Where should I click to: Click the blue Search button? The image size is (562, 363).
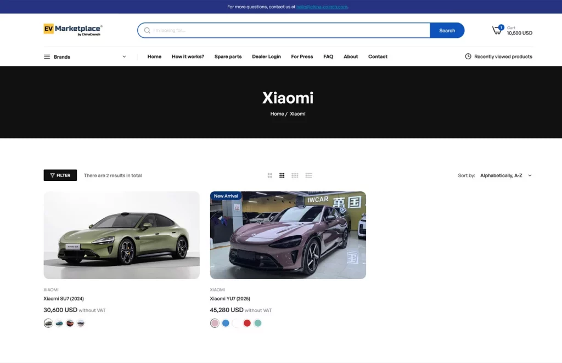point(447,30)
